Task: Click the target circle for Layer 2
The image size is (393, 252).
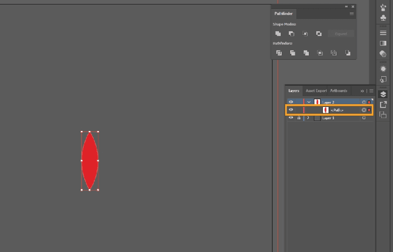Action: pos(364,102)
